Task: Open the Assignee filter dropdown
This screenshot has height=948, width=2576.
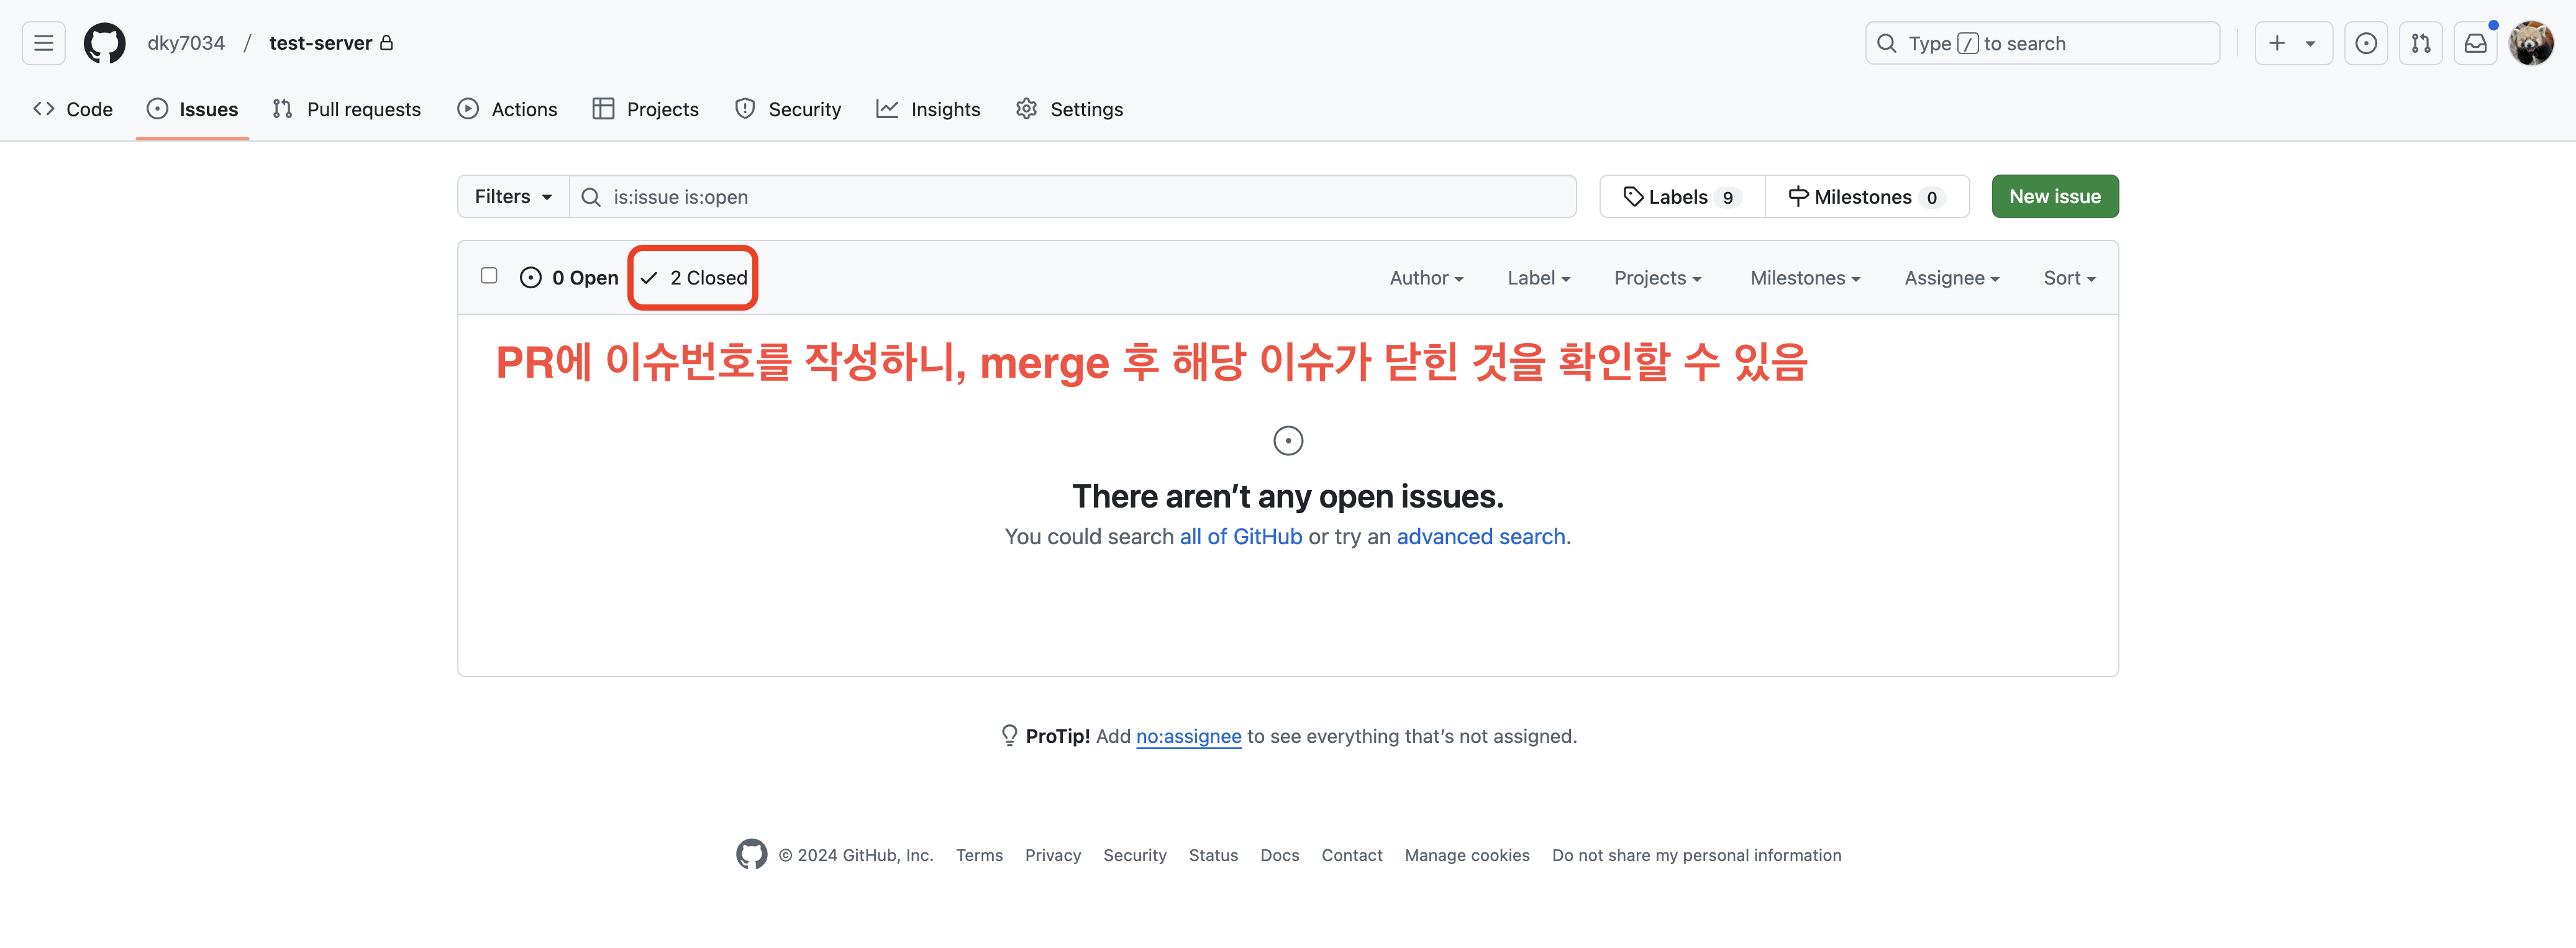Action: 1951,278
